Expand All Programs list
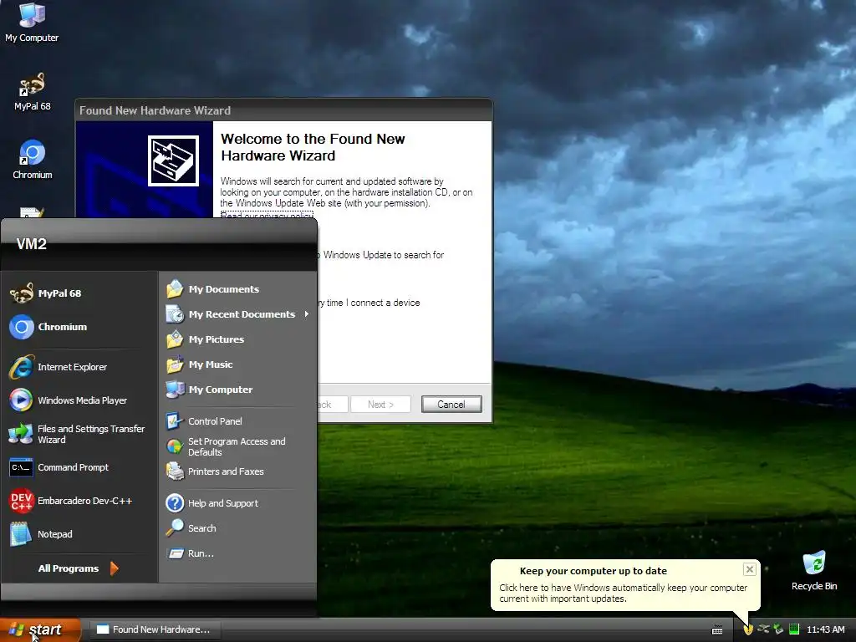This screenshot has width=856, height=642. tap(78, 568)
